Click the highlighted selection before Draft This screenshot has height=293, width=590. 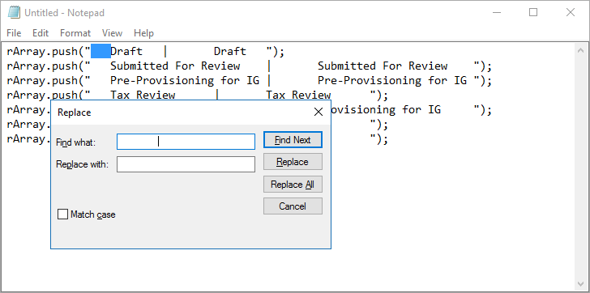tap(100, 51)
